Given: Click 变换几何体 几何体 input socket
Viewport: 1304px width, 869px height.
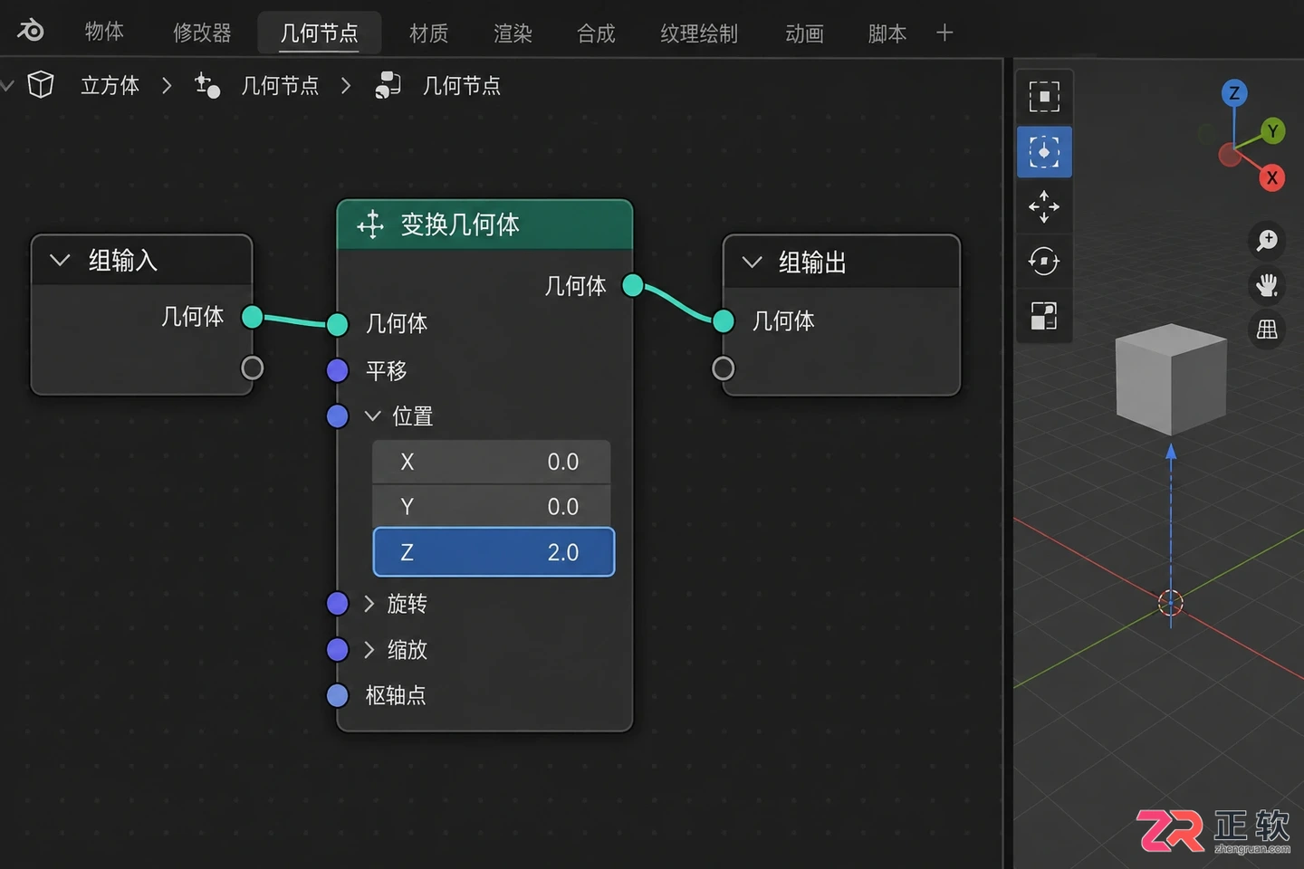Looking at the screenshot, I should click(x=337, y=324).
